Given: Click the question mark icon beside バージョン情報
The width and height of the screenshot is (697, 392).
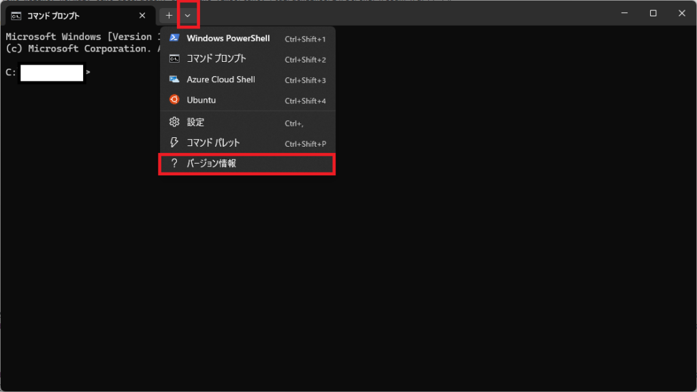Looking at the screenshot, I should click(x=174, y=163).
